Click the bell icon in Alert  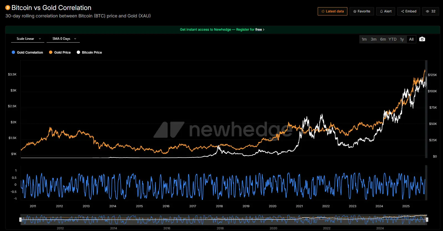coord(381,11)
